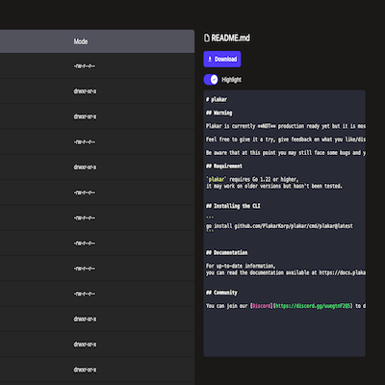Viewport: 385px width, 385px height.
Task: Click the 'For up-to-date information,' line
Action: click(241, 266)
